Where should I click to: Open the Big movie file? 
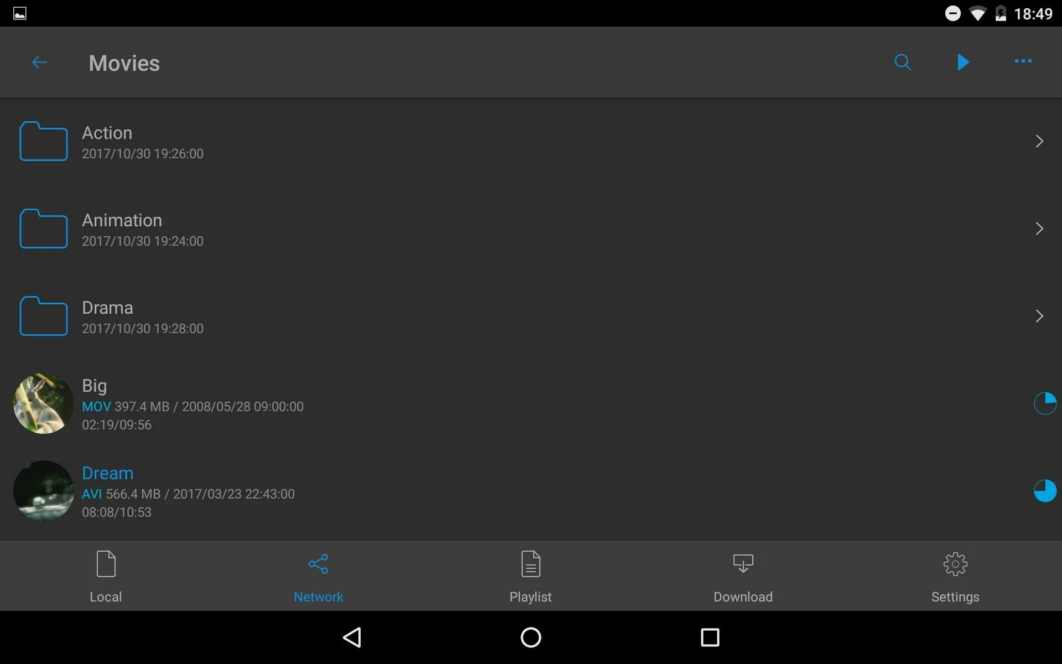tap(530, 403)
